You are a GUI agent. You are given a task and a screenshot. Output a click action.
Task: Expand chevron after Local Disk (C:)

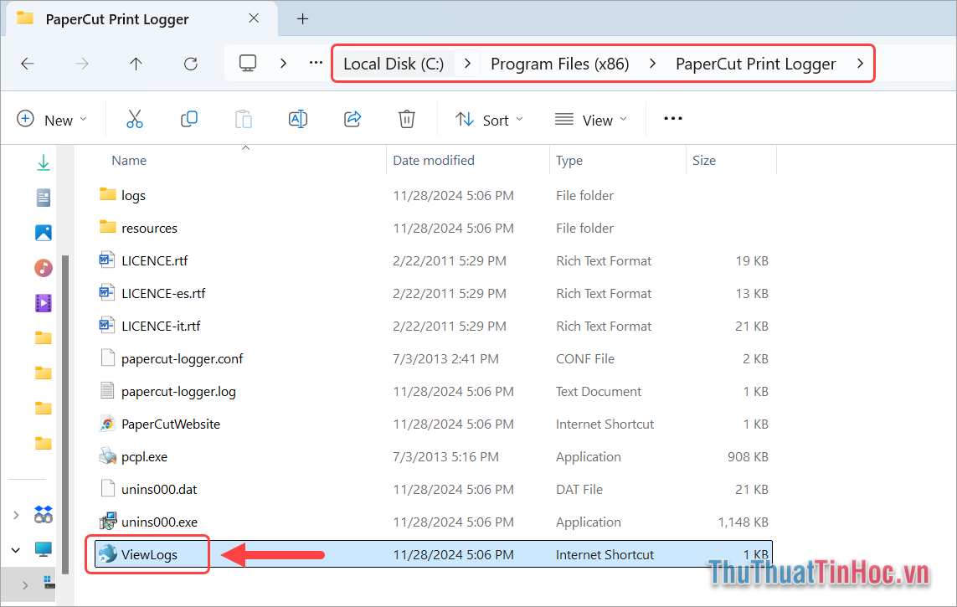point(467,64)
